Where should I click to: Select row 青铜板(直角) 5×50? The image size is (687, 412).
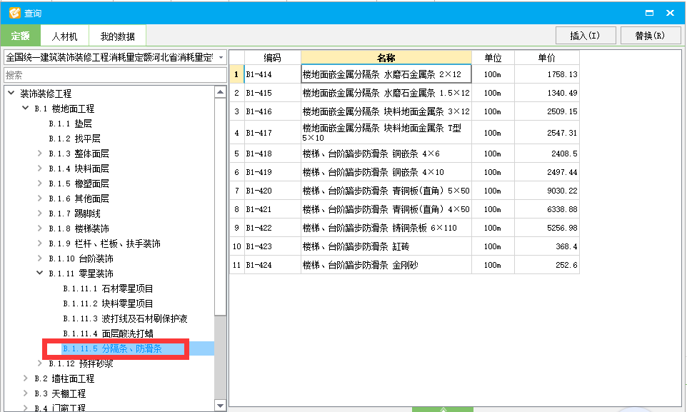(x=386, y=191)
